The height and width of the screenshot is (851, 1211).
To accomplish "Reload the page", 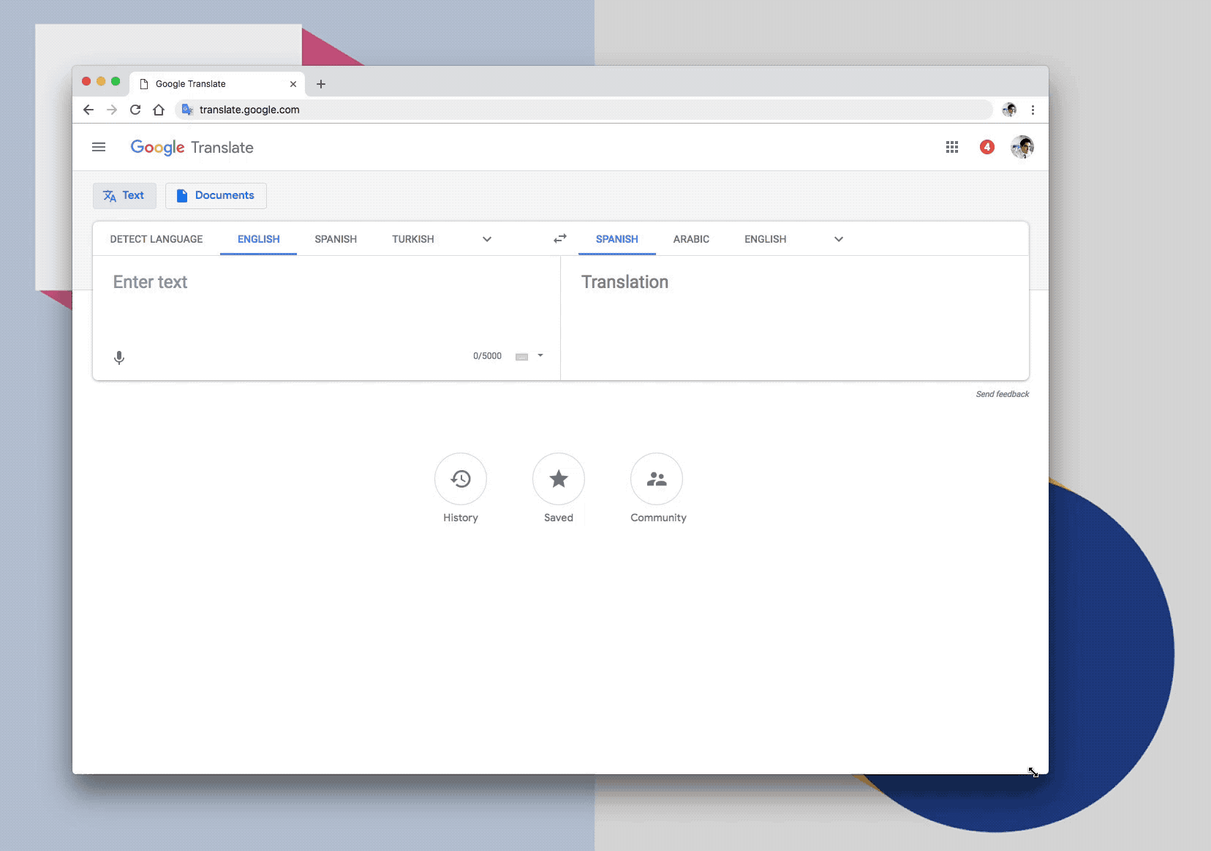I will click(135, 110).
